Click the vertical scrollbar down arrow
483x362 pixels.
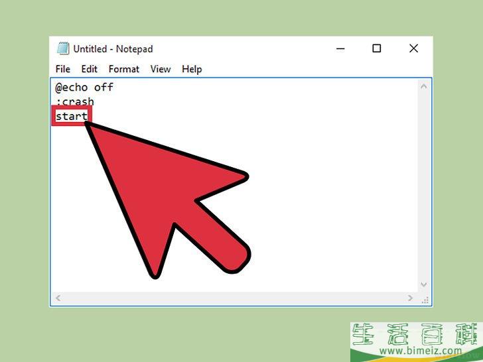coord(425,284)
